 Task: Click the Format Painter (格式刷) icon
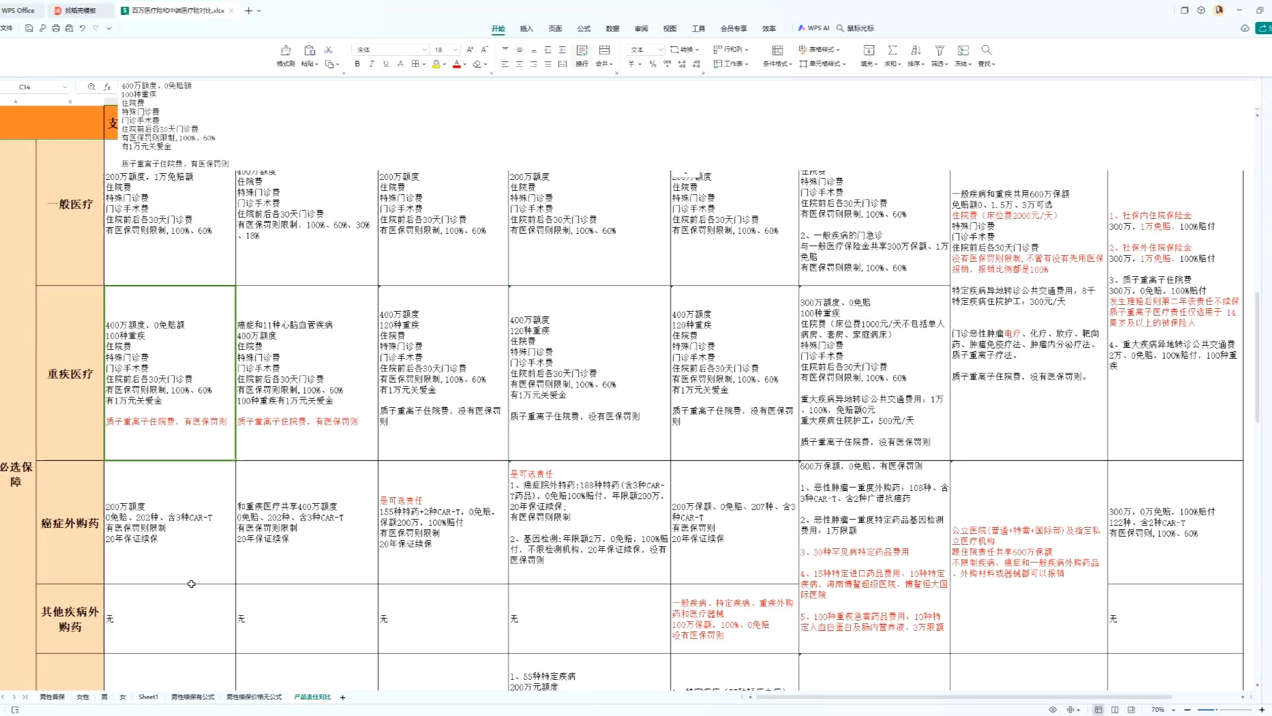coord(286,50)
